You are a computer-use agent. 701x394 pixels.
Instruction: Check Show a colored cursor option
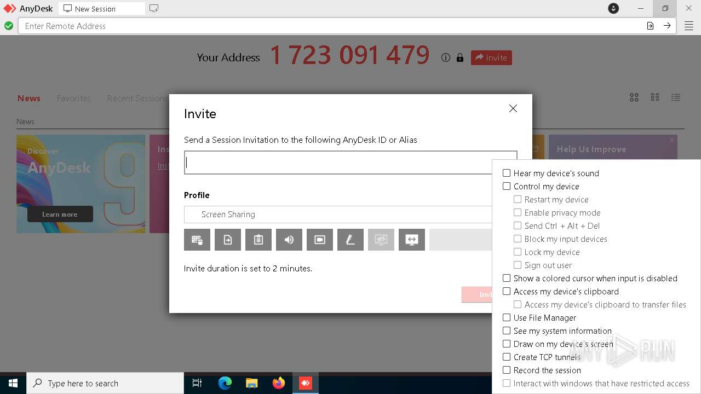coord(507,278)
